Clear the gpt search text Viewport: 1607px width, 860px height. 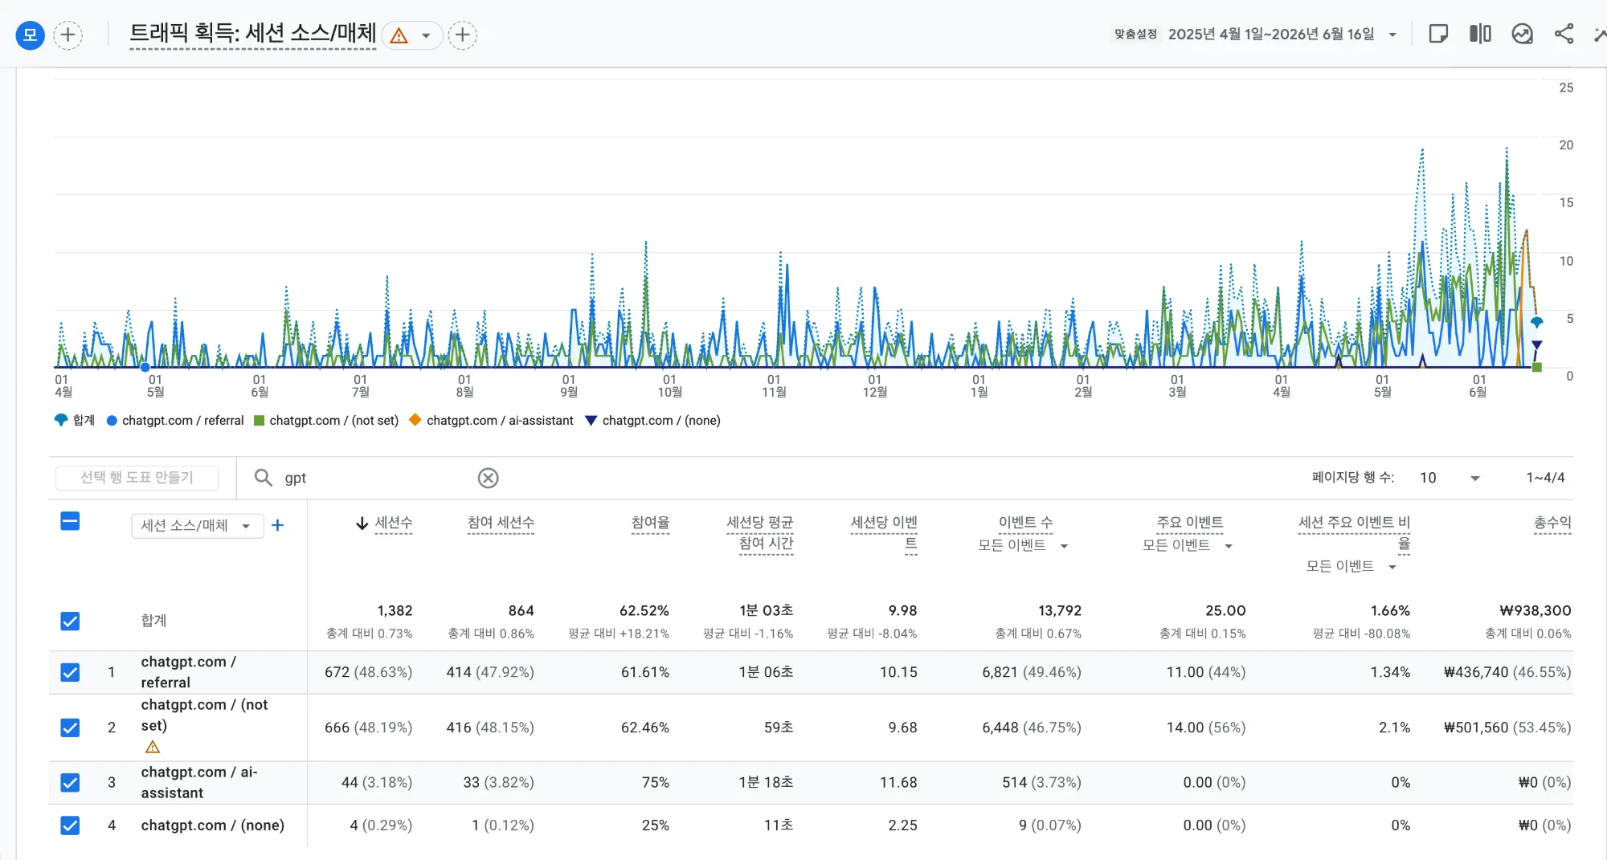click(x=488, y=478)
